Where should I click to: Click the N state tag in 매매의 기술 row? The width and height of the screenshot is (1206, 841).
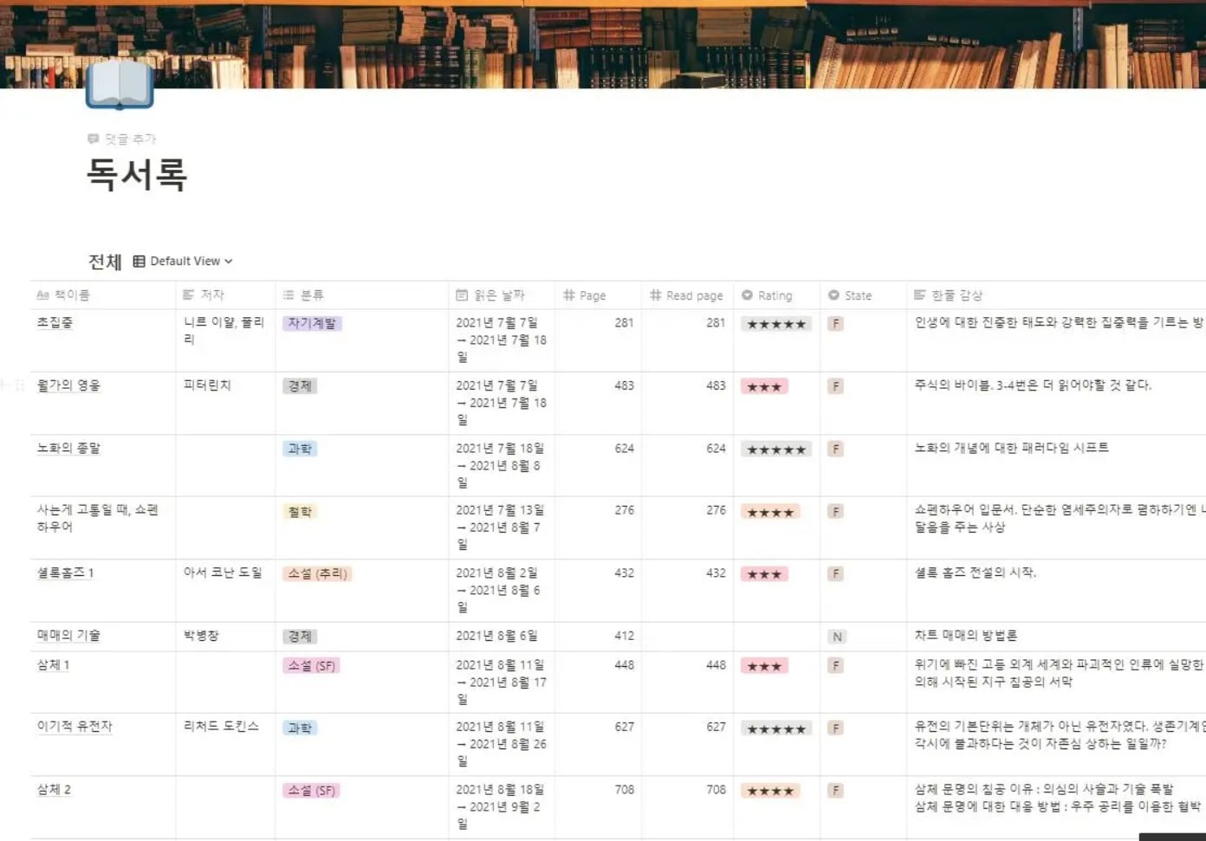pyautogui.click(x=836, y=637)
